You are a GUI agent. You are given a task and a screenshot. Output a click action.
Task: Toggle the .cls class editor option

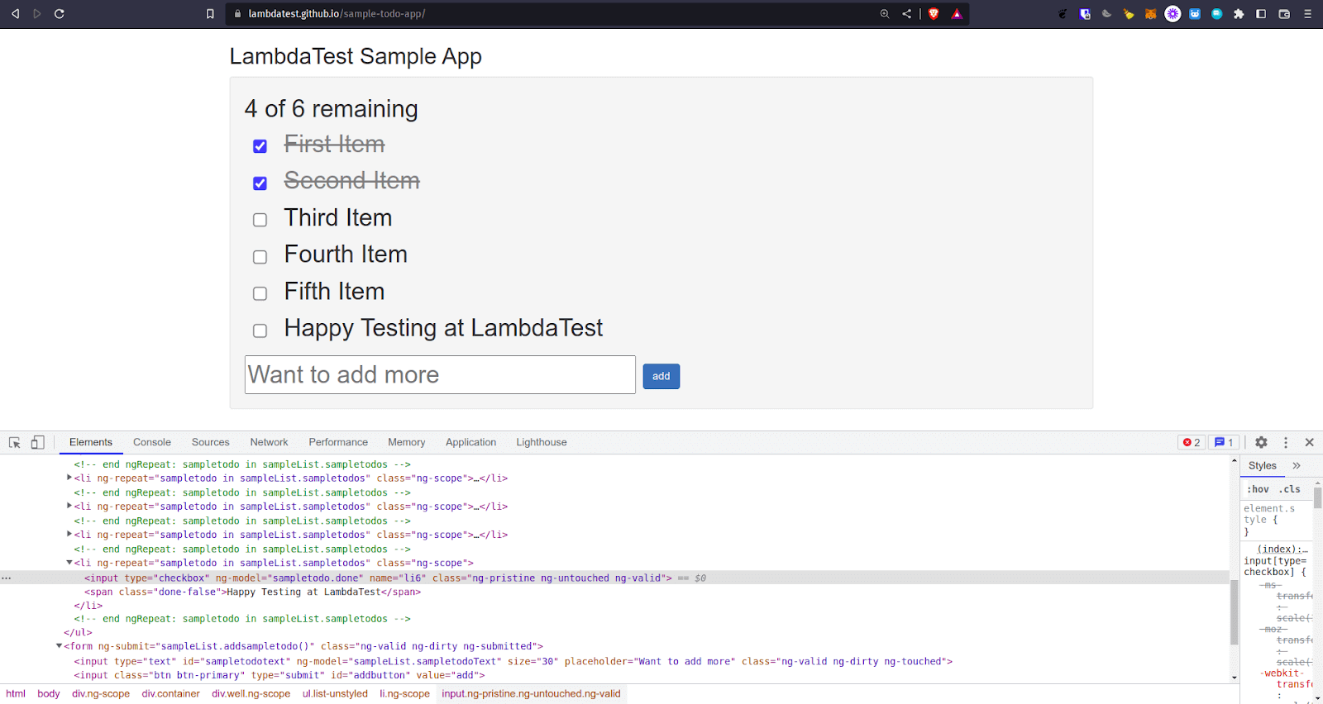coord(1290,489)
